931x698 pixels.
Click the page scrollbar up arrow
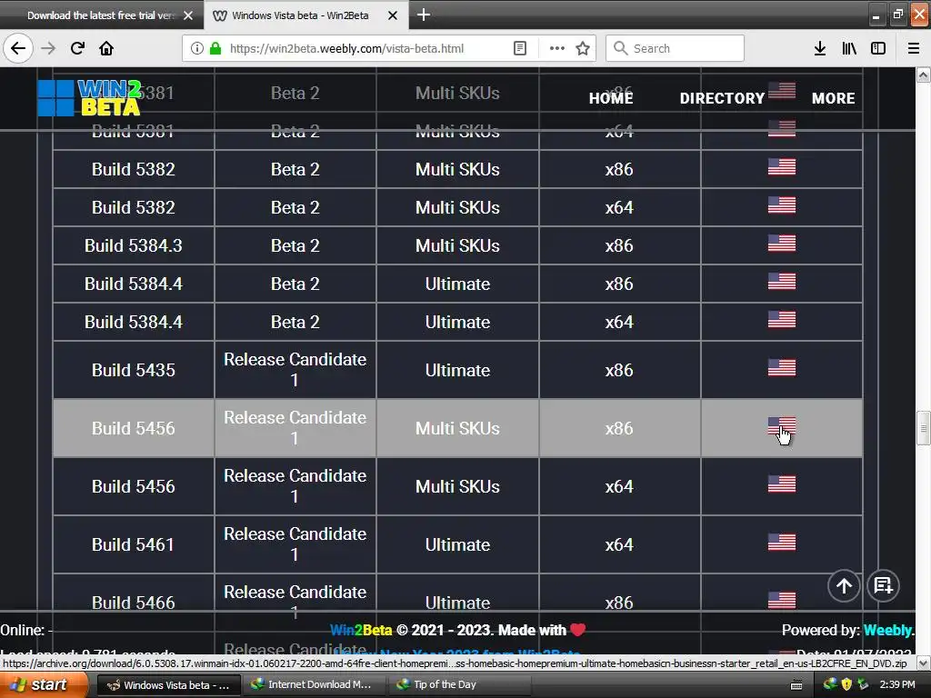tap(924, 75)
